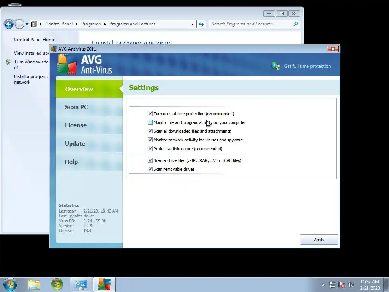
Task: Open recent pages dropdown next to nav arrows
Action: 27,24
